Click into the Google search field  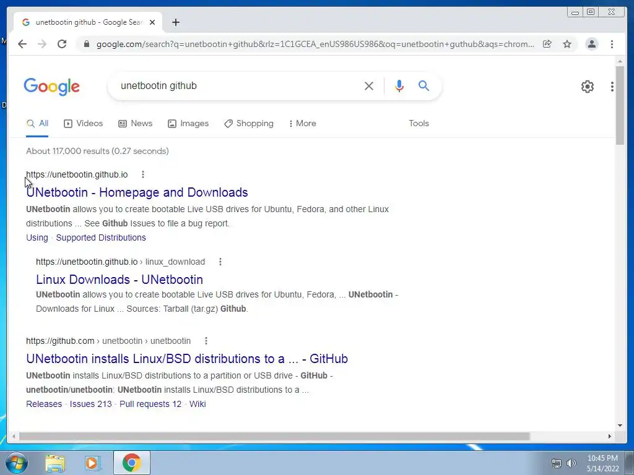238,86
